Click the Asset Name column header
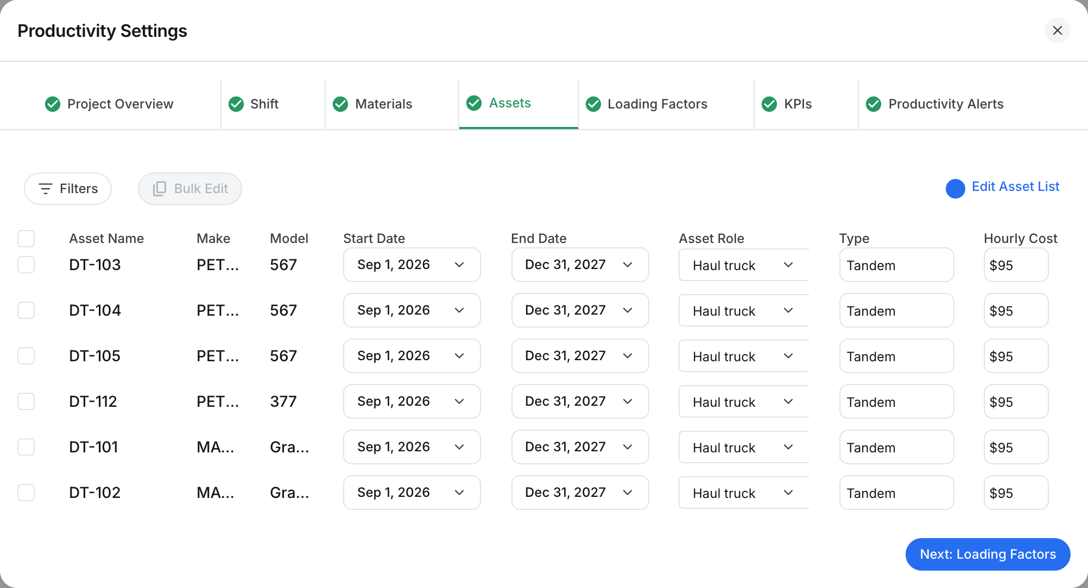 [106, 239]
